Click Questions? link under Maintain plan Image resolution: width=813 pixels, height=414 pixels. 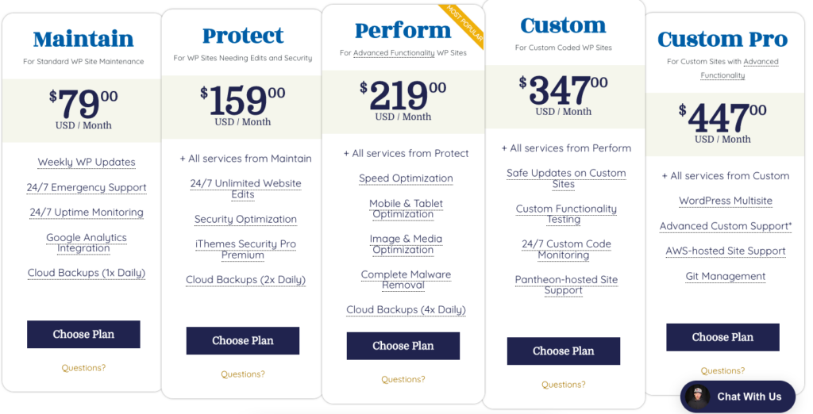point(83,368)
